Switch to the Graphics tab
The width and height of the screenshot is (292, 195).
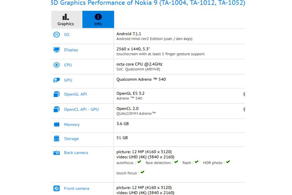pyautogui.click(x=66, y=19)
